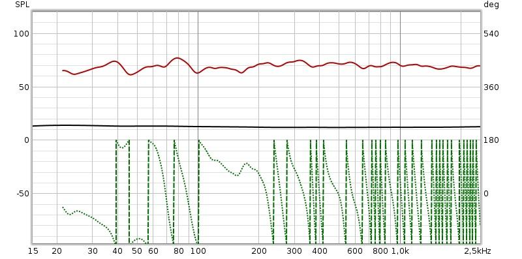The image size is (522, 259).
Task: Click the 50 SPL axis value
Action: 24,87
